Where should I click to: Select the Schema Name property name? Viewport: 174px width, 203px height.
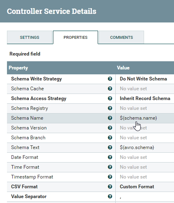27,118
